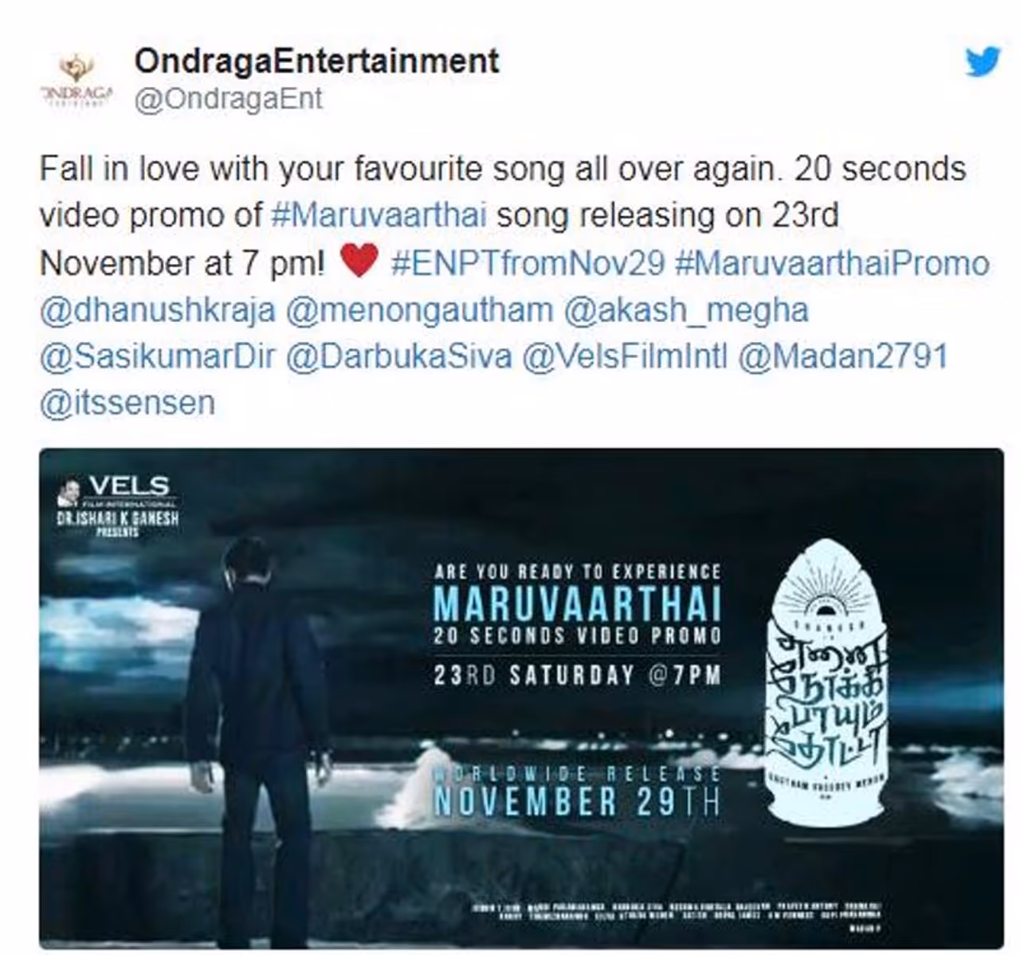Viewport: 1020px width, 955px height.
Task: Visit the @itssensen mention
Action: pyautogui.click(x=127, y=402)
